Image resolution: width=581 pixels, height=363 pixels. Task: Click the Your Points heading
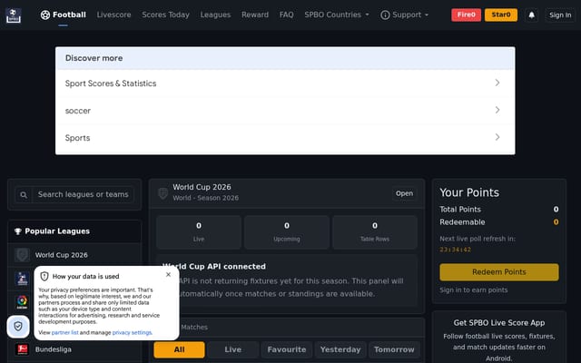(469, 192)
